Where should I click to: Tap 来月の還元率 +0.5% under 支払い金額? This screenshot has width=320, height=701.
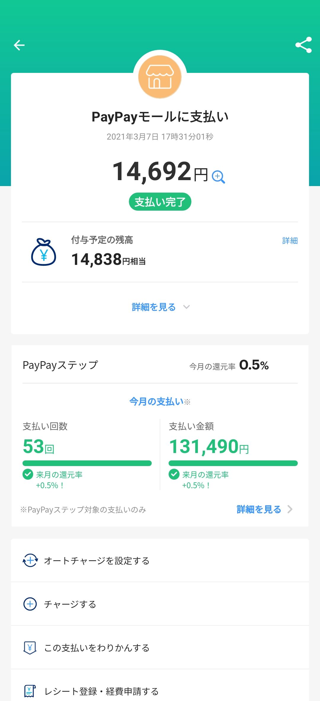point(205,480)
